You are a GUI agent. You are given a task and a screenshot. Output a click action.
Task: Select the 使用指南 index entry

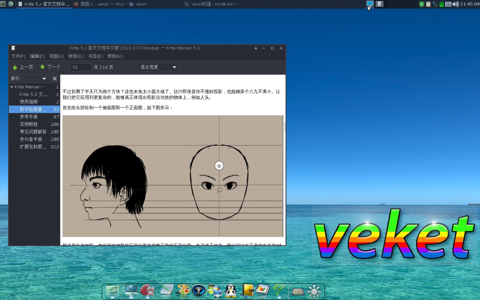(34, 102)
